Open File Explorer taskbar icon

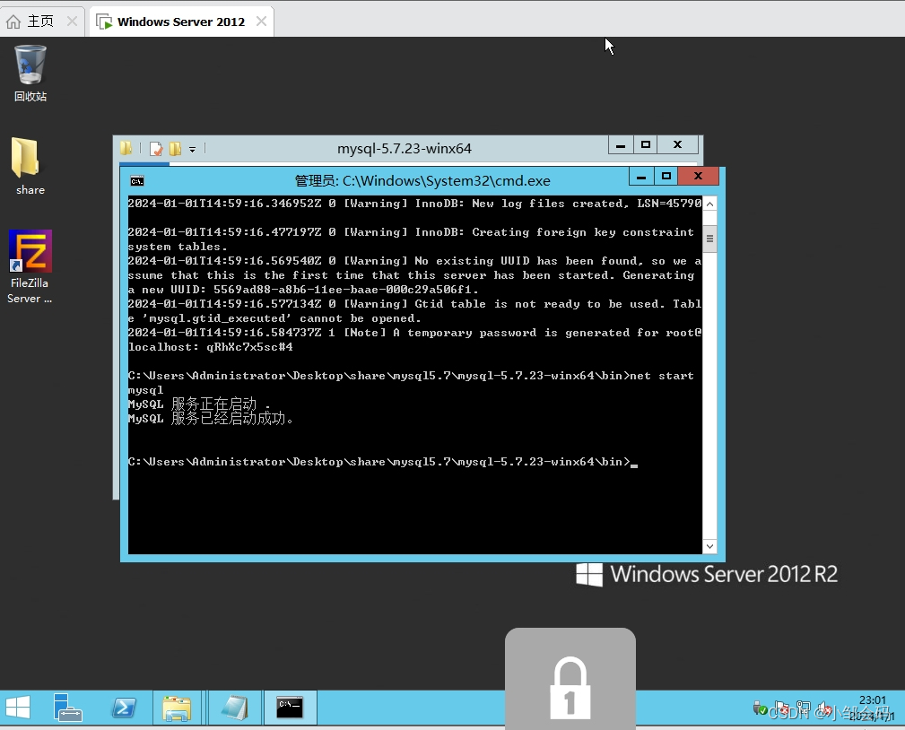[177, 708]
